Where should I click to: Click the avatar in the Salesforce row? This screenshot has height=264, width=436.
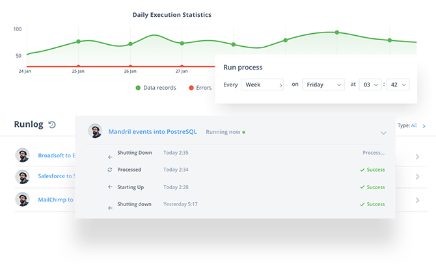click(23, 177)
